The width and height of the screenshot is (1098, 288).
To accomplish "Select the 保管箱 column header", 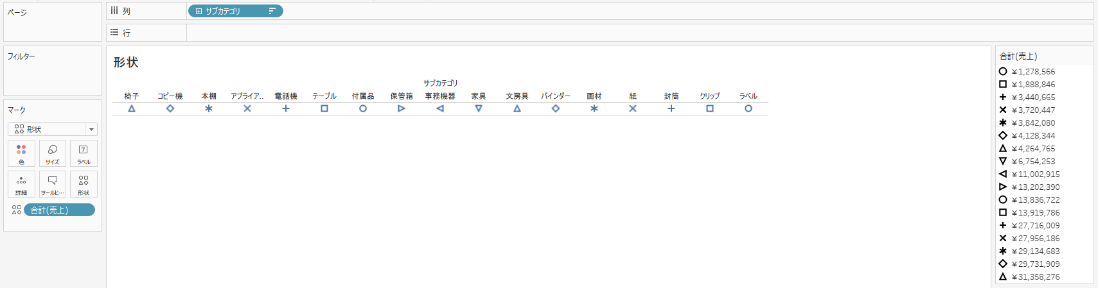I will pyautogui.click(x=402, y=96).
